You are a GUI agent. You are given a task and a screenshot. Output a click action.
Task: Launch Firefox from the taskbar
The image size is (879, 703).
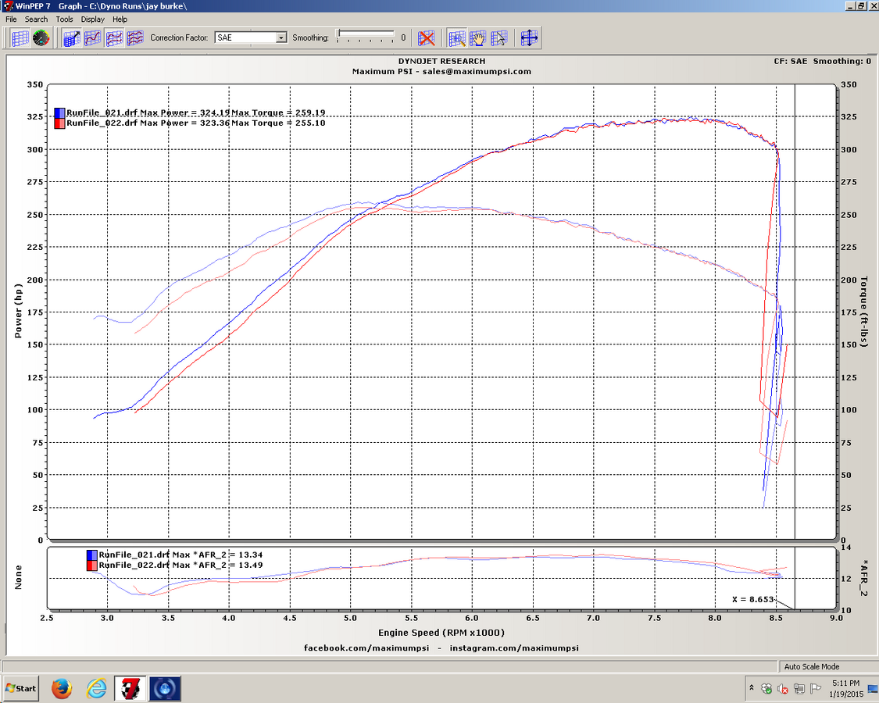pos(62,688)
